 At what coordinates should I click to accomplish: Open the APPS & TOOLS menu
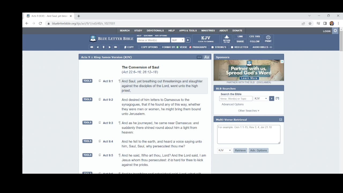[188, 31]
